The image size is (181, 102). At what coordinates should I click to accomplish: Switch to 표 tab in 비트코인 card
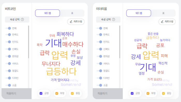click(72, 13)
